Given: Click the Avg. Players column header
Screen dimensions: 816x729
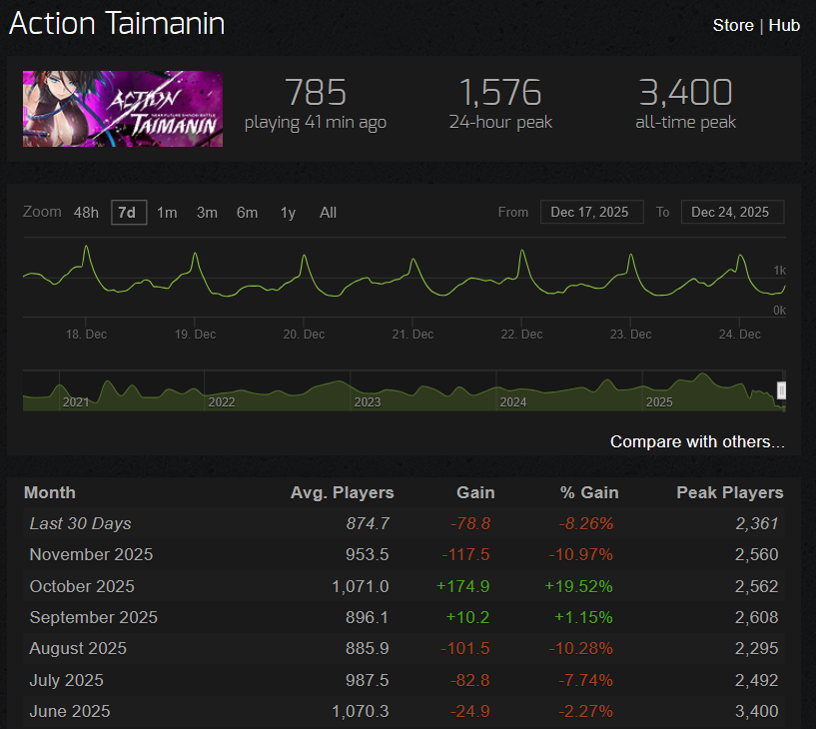Looking at the screenshot, I should click(342, 492).
